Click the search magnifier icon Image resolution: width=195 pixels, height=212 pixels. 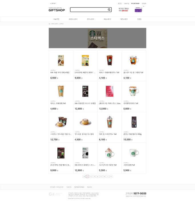[109, 10]
